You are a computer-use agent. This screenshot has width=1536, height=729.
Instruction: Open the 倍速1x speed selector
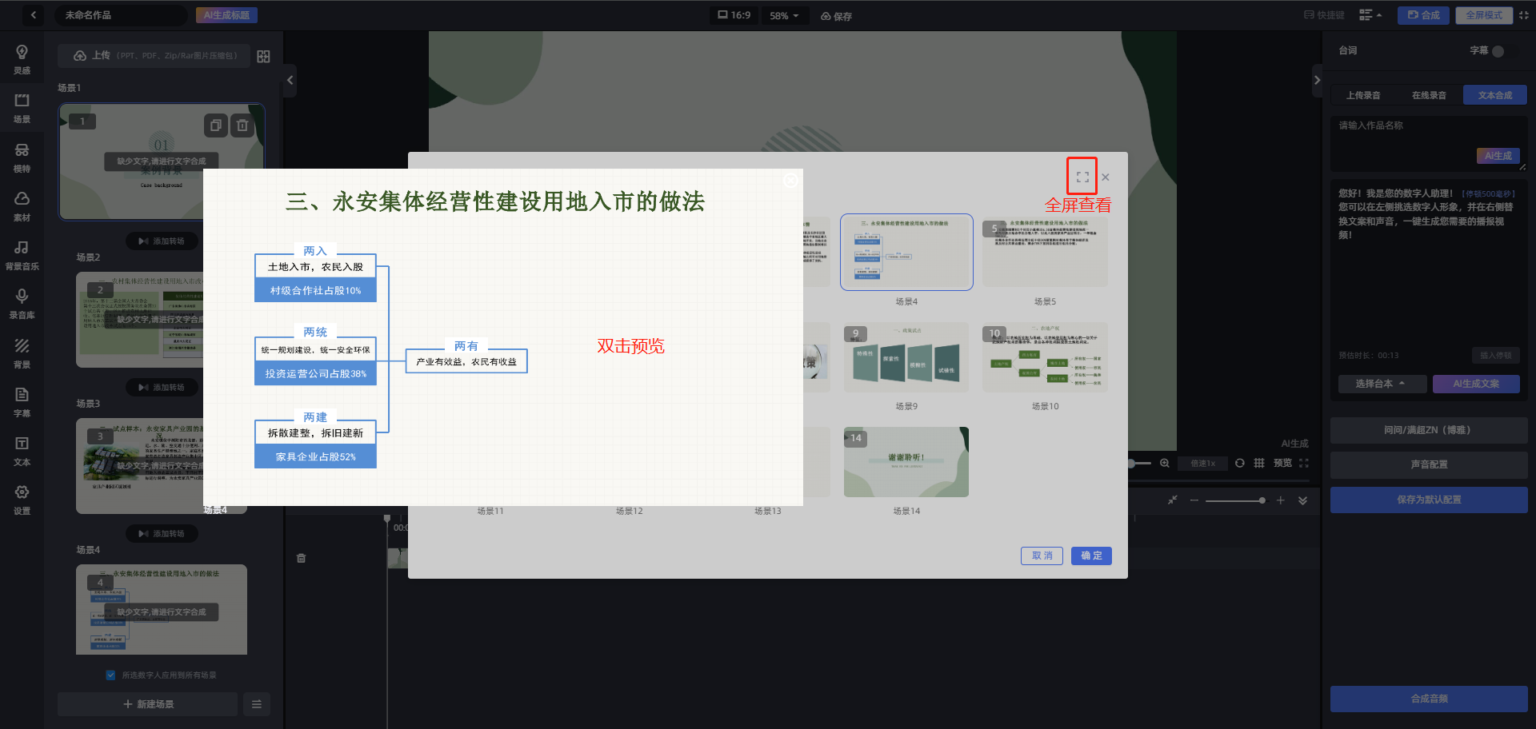click(1202, 464)
